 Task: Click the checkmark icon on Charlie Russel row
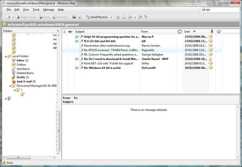211,59
